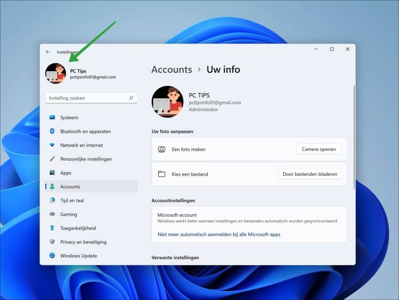
Task: Open Toegankelijkheid settings
Action: [x=91, y=228]
